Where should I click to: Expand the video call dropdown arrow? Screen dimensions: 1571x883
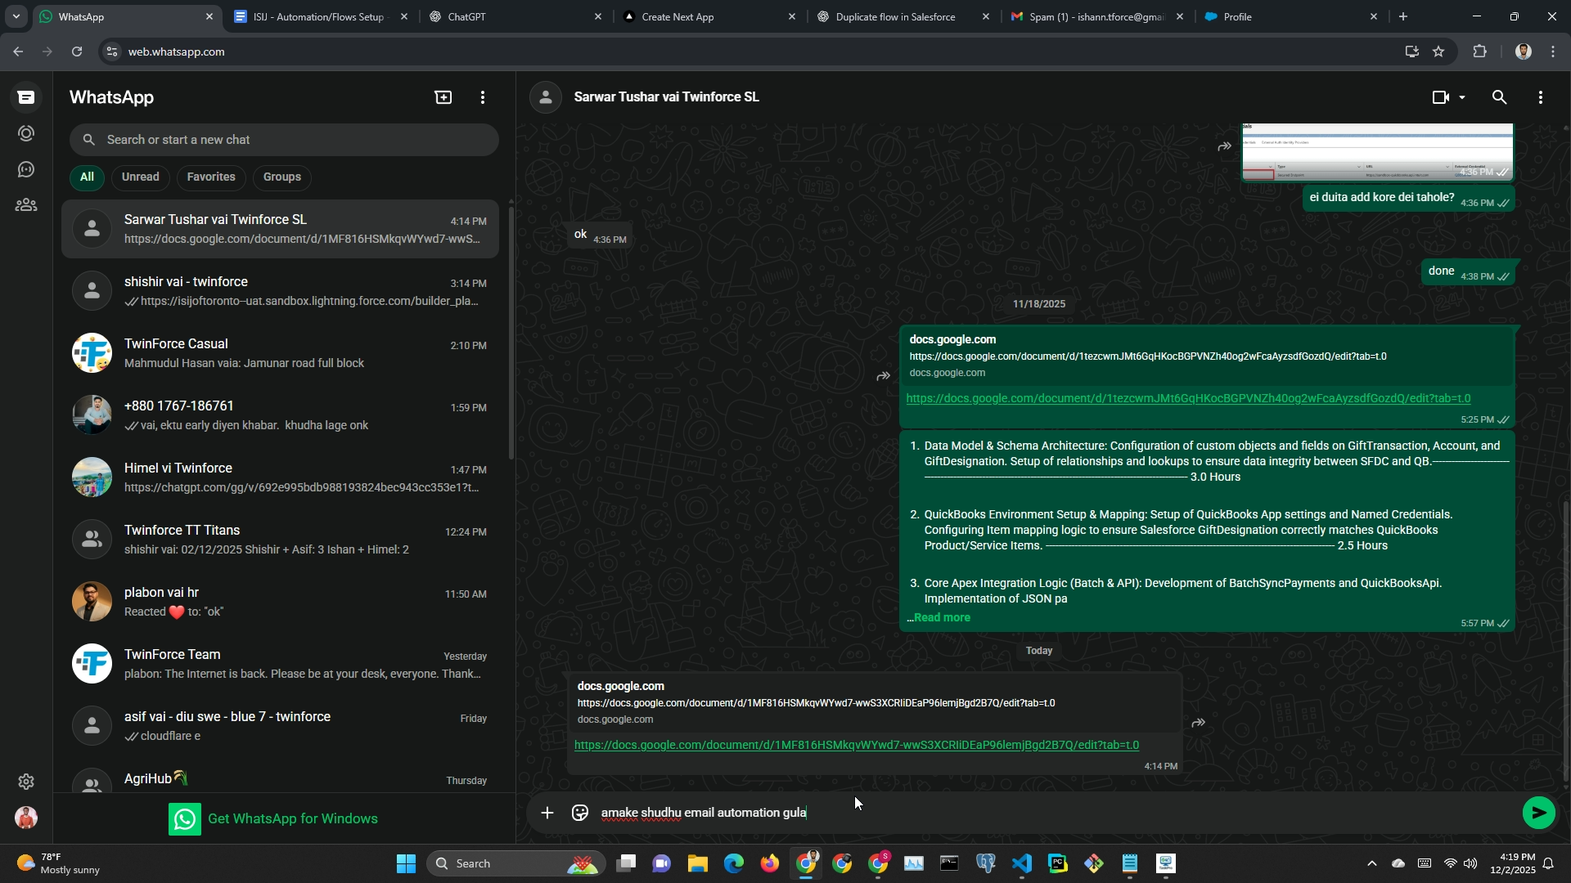click(x=1462, y=97)
